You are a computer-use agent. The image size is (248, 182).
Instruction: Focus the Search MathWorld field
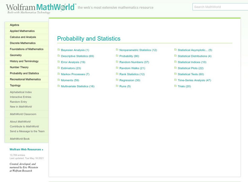220,7
